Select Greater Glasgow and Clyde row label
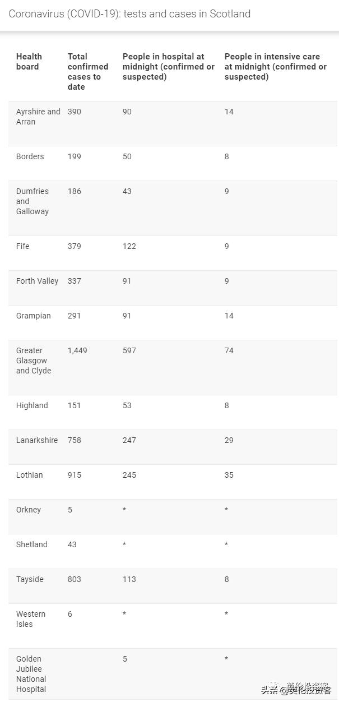The width and height of the screenshot is (339, 702). pos(34,361)
